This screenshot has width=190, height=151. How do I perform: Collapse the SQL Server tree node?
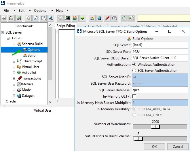2,32
